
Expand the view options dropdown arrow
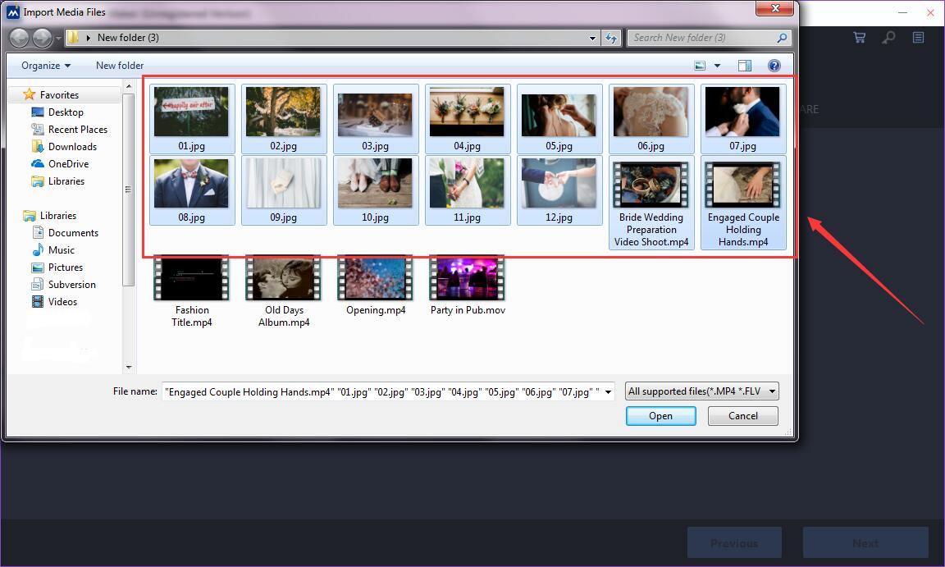[x=717, y=66]
